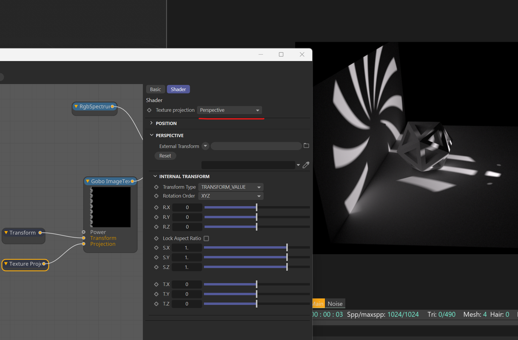Adjust the S.Z slider
Viewport: 518px width, 340px height.
click(x=257, y=267)
